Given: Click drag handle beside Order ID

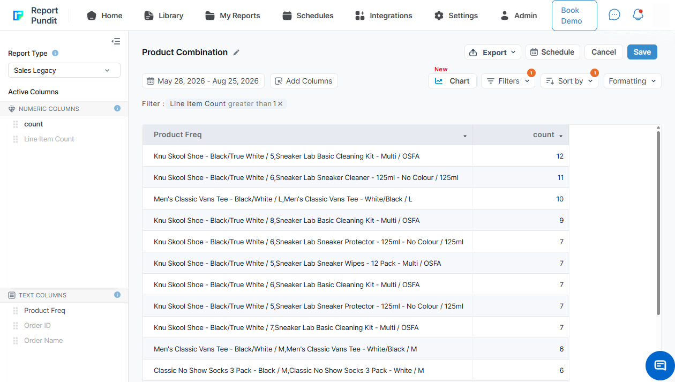Looking at the screenshot, I should click(x=16, y=326).
